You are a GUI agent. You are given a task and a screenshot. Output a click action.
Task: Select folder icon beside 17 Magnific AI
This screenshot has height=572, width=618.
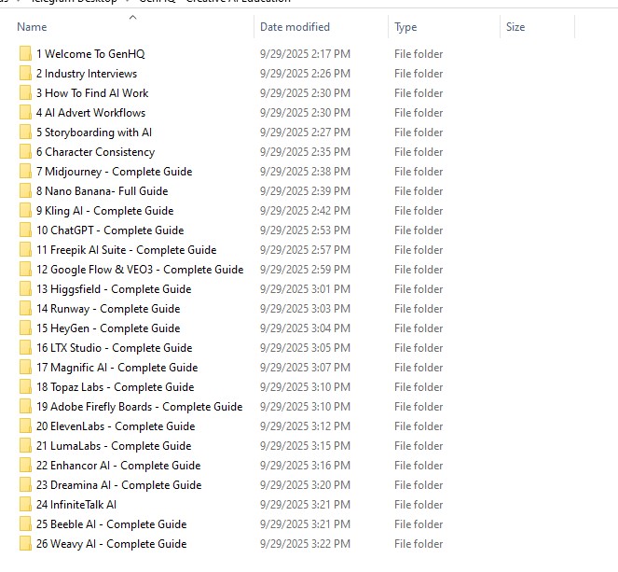[x=25, y=368]
